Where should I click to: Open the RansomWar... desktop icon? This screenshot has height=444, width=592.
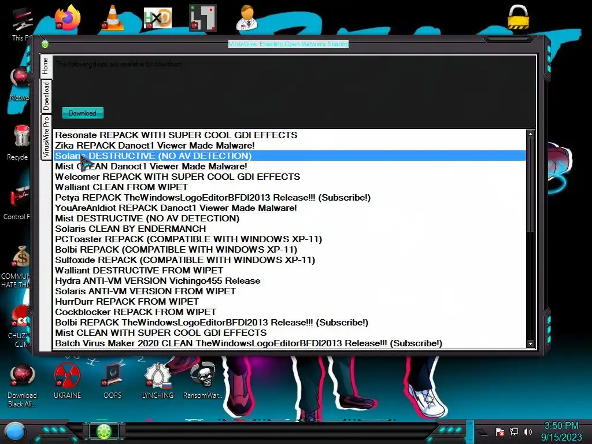coord(203,380)
